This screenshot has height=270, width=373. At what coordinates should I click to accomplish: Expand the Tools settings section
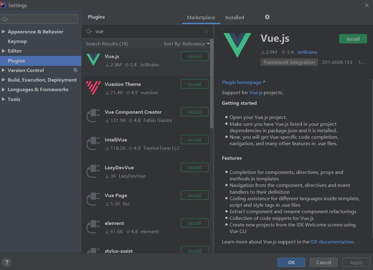click(x=3, y=99)
